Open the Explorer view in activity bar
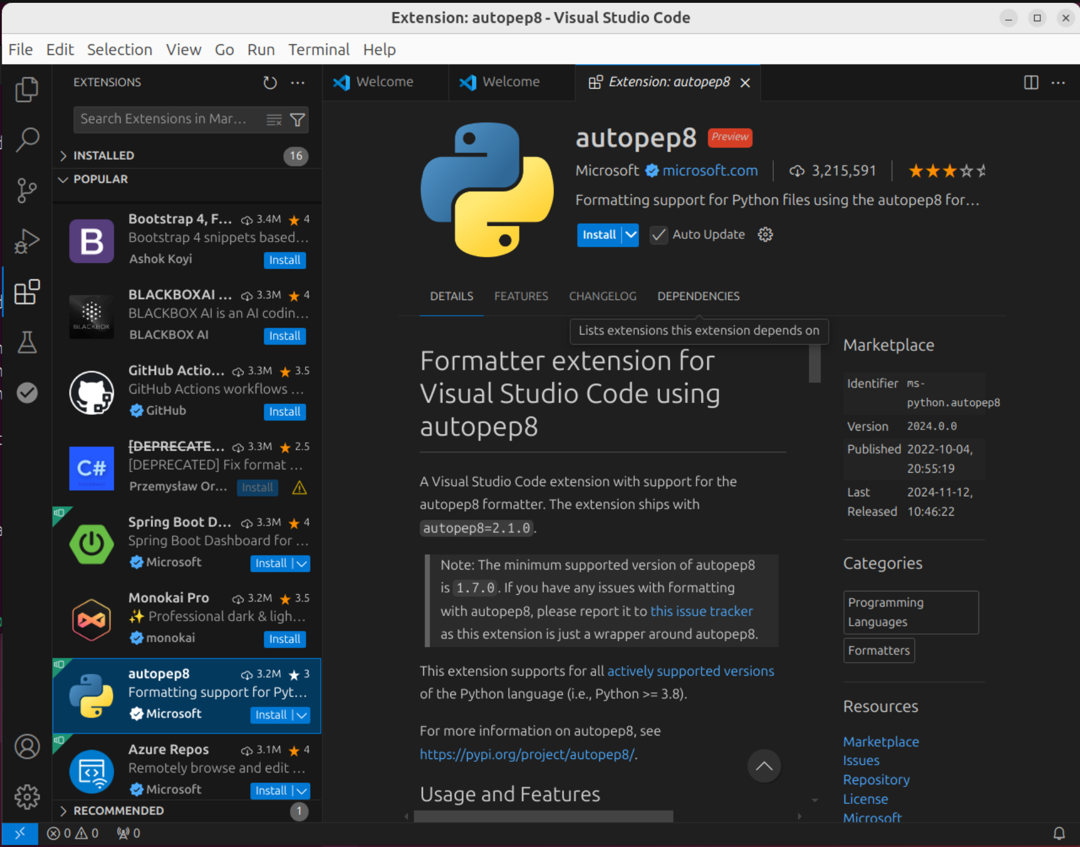This screenshot has height=847, width=1080. [x=27, y=89]
